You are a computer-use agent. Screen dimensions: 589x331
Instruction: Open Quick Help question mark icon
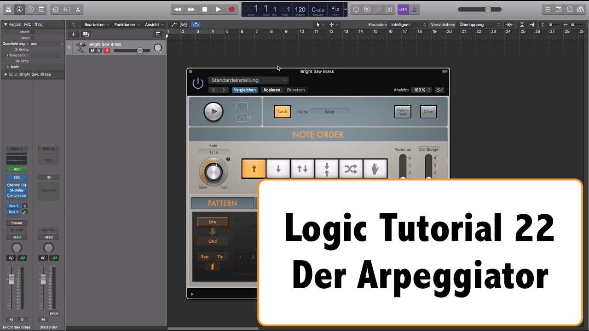30,9
